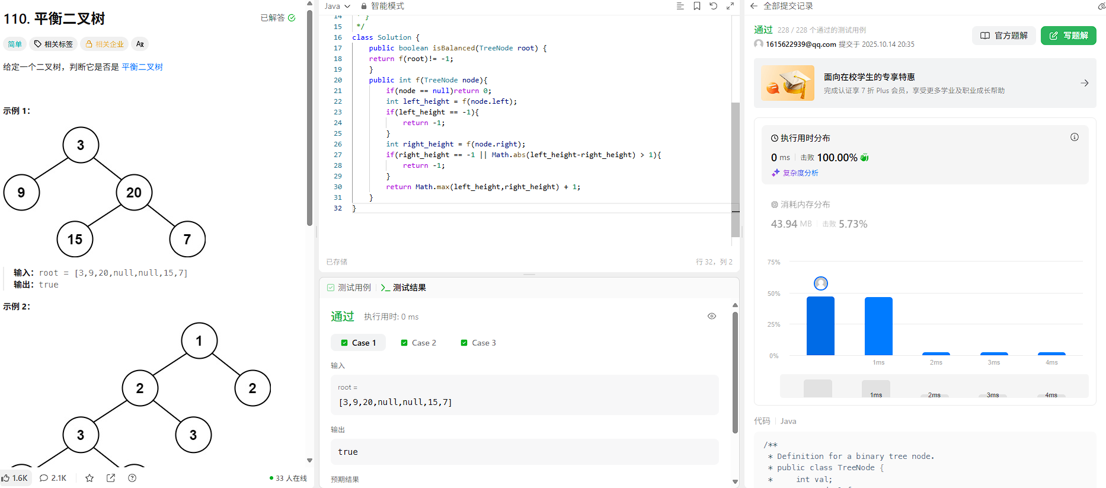
Task: Click the smart mode lock icon
Action: [x=364, y=6]
